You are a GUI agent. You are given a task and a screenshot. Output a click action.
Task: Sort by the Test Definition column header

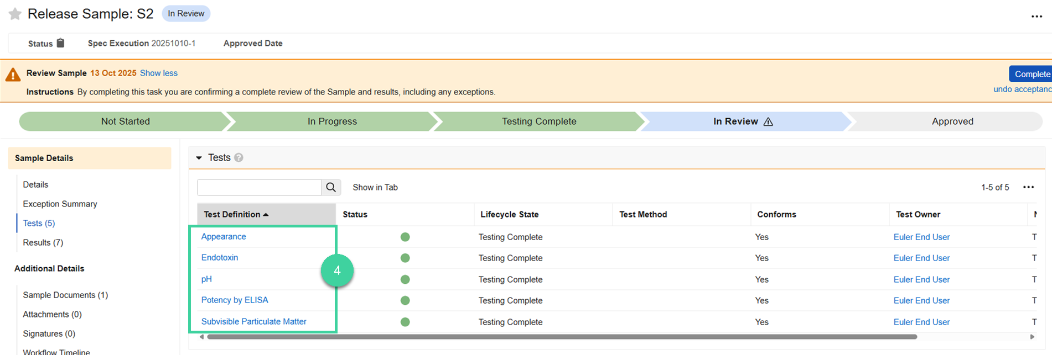(266, 214)
